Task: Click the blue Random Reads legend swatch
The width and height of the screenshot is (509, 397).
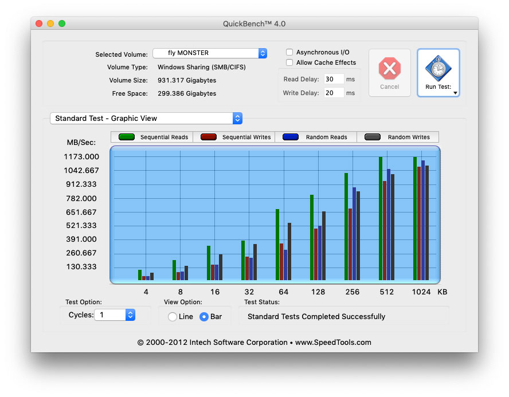Action: (x=291, y=137)
